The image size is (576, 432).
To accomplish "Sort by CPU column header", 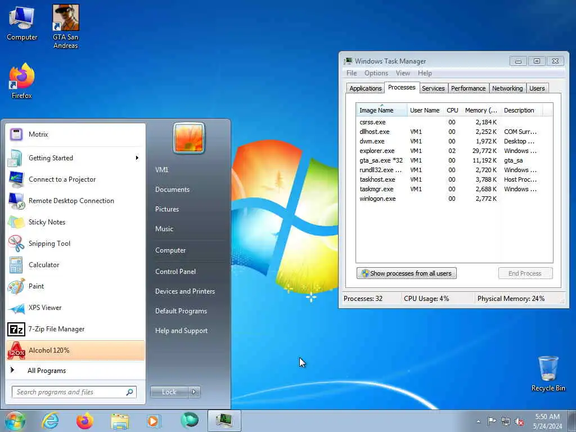I will tap(452, 110).
